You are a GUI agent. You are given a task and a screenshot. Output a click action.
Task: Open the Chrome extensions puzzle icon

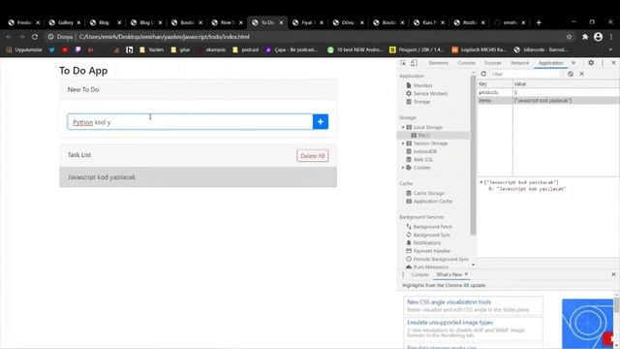coord(585,37)
